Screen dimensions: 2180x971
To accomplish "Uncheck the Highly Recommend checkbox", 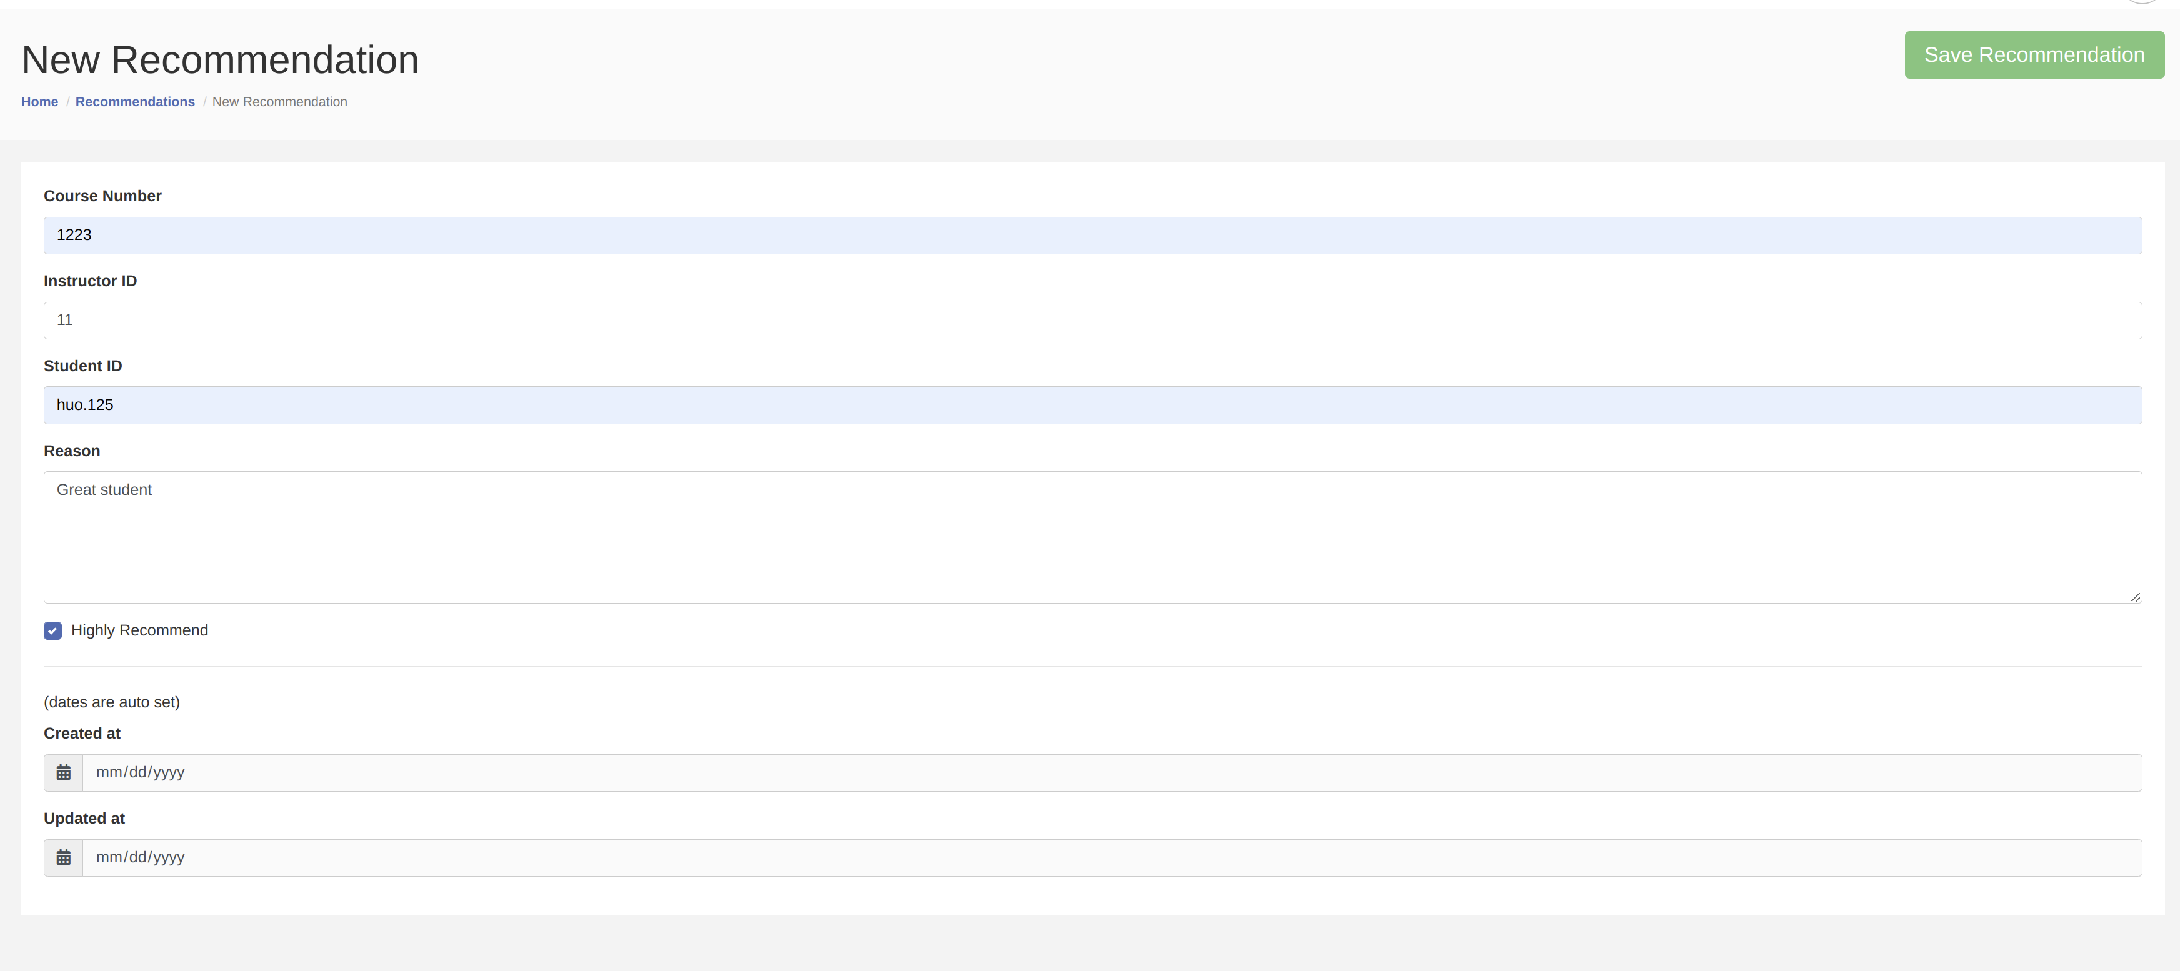I will pos(52,630).
